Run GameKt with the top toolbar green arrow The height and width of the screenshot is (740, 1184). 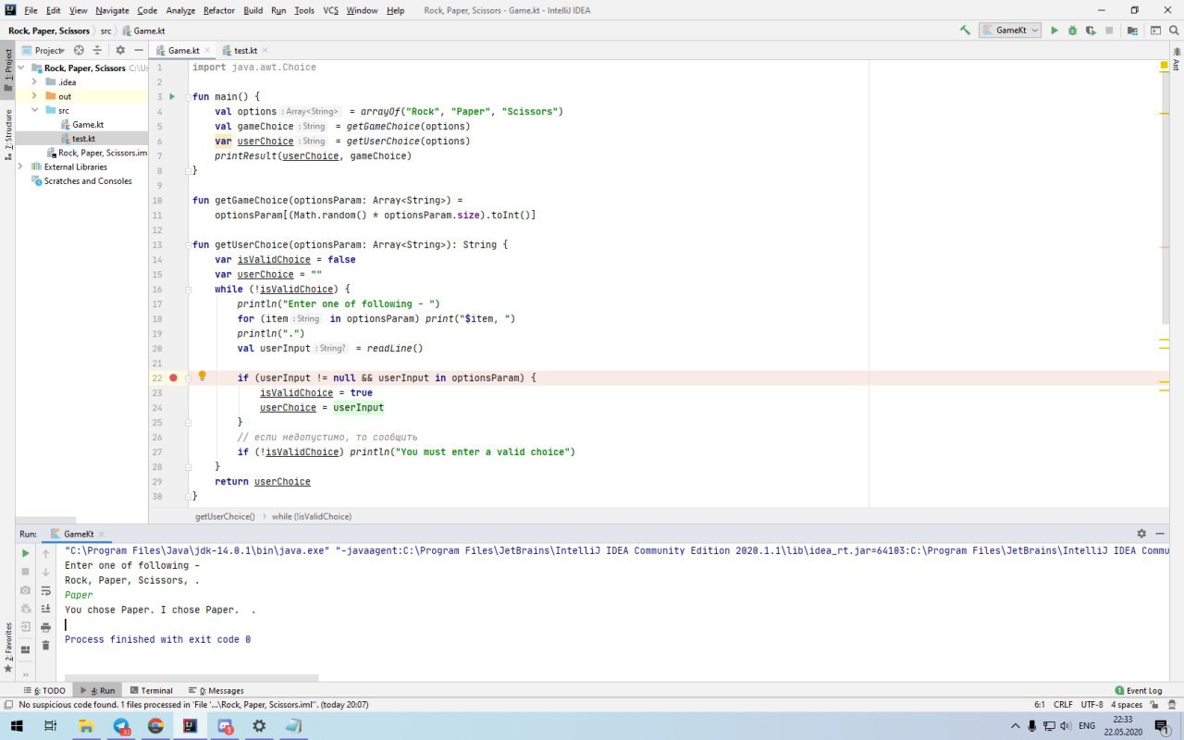click(1054, 31)
